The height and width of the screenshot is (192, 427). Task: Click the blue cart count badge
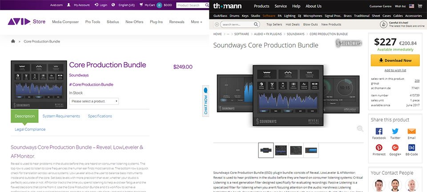[x=159, y=5]
